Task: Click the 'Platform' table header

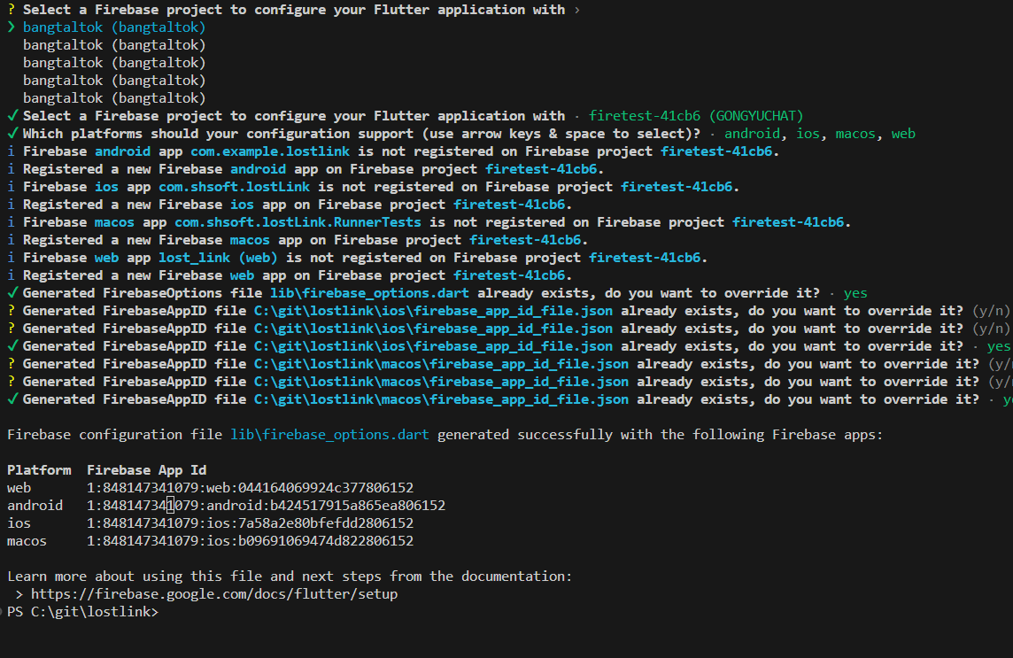Action: coord(39,470)
